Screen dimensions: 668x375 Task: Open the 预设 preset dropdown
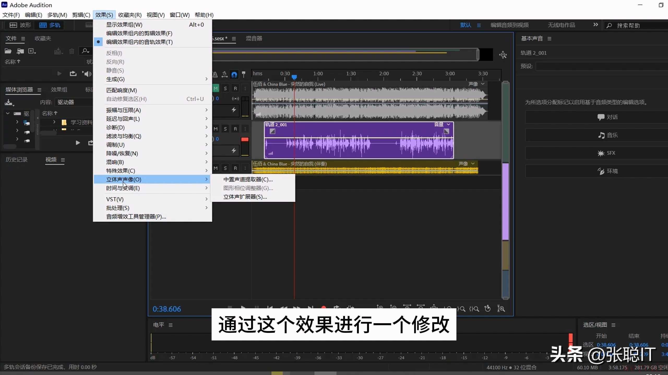[600, 66]
